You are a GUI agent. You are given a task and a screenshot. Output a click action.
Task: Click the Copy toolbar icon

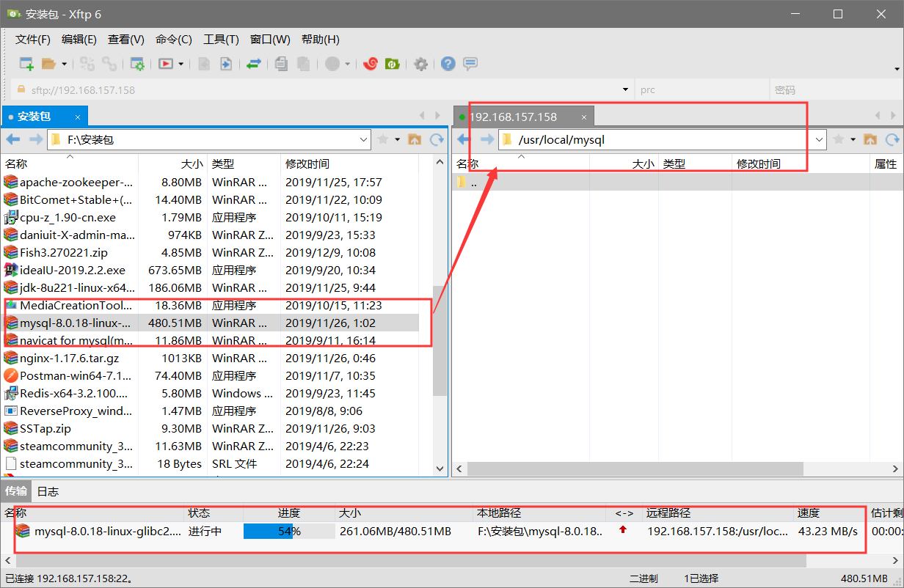(x=281, y=64)
